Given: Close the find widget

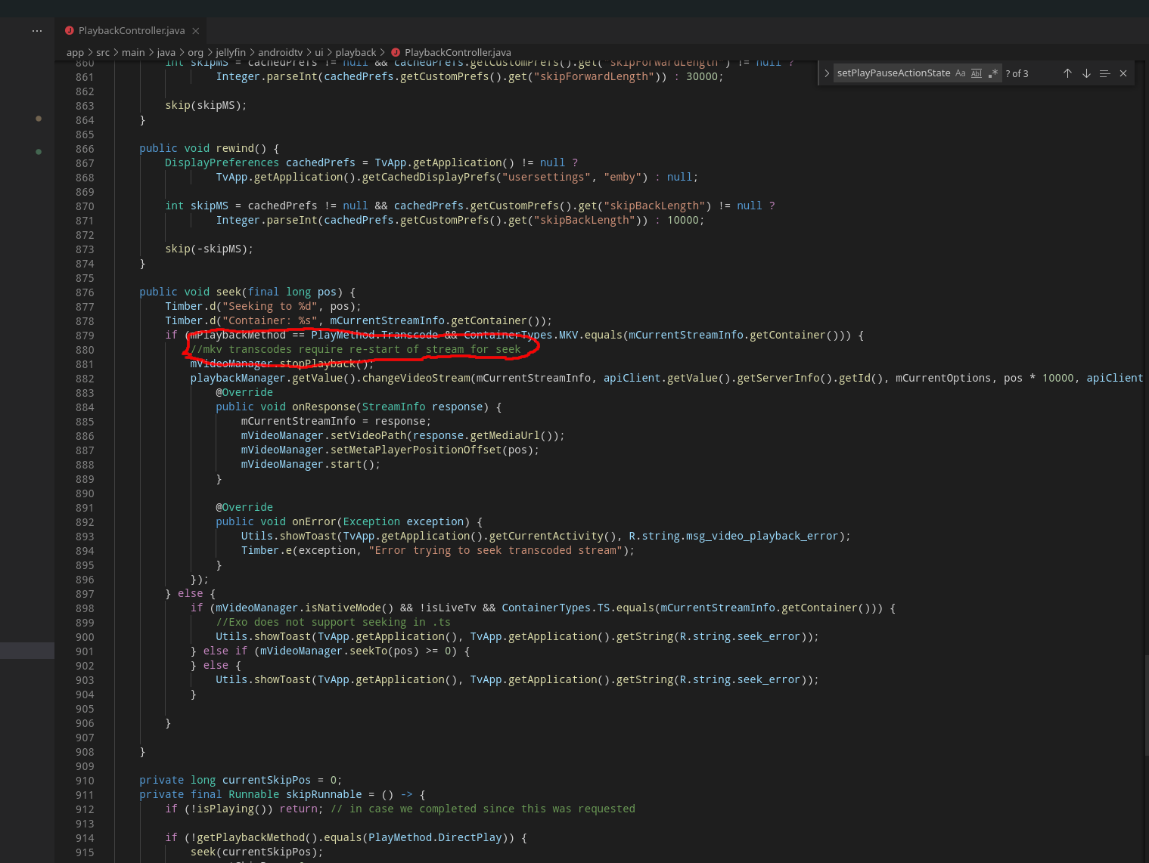Looking at the screenshot, I should point(1123,73).
